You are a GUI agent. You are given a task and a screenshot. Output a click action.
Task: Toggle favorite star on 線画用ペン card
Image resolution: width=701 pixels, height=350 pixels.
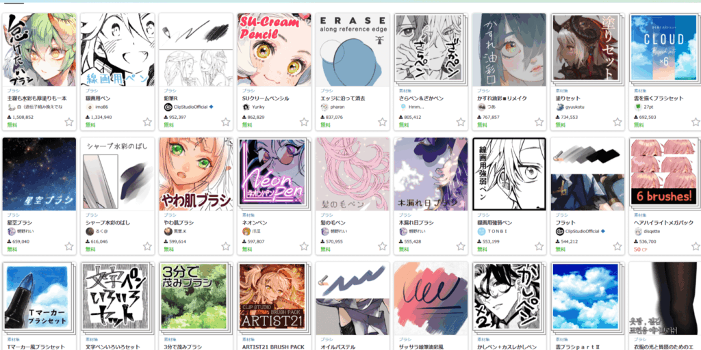coord(147,122)
